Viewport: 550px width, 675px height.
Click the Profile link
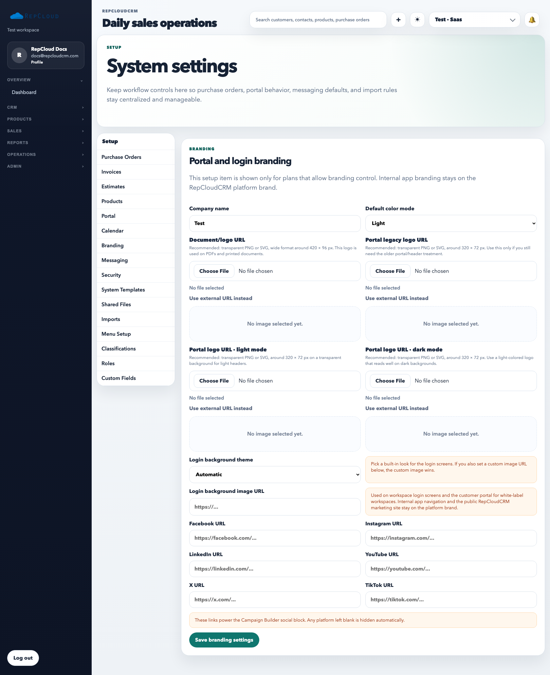(x=37, y=62)
